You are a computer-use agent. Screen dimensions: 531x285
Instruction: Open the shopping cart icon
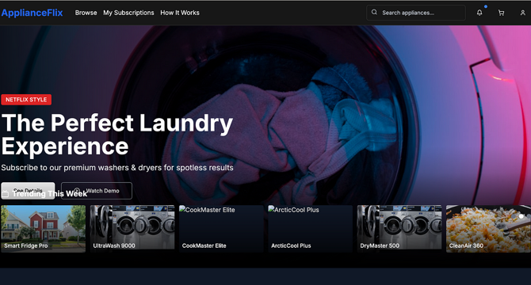pos(501,13)
